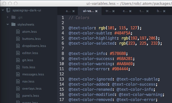Open git.less in the tree
This screenshot has height=103, width=172.
[x=28, y=60]
